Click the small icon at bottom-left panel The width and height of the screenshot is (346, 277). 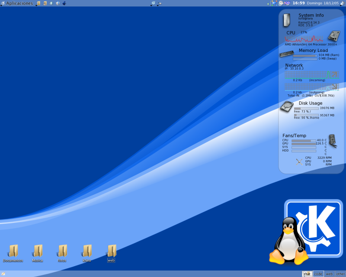(3, 274)
